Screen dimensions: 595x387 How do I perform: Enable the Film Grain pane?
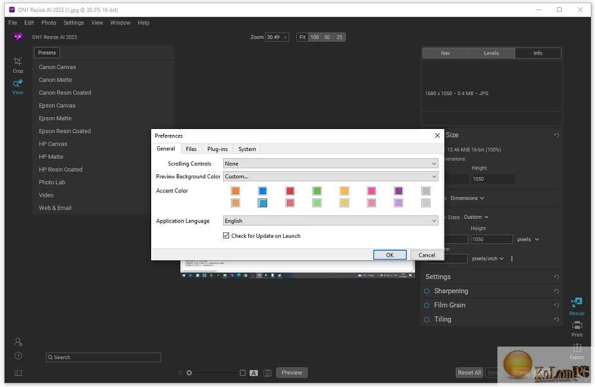tap(427, 305)
